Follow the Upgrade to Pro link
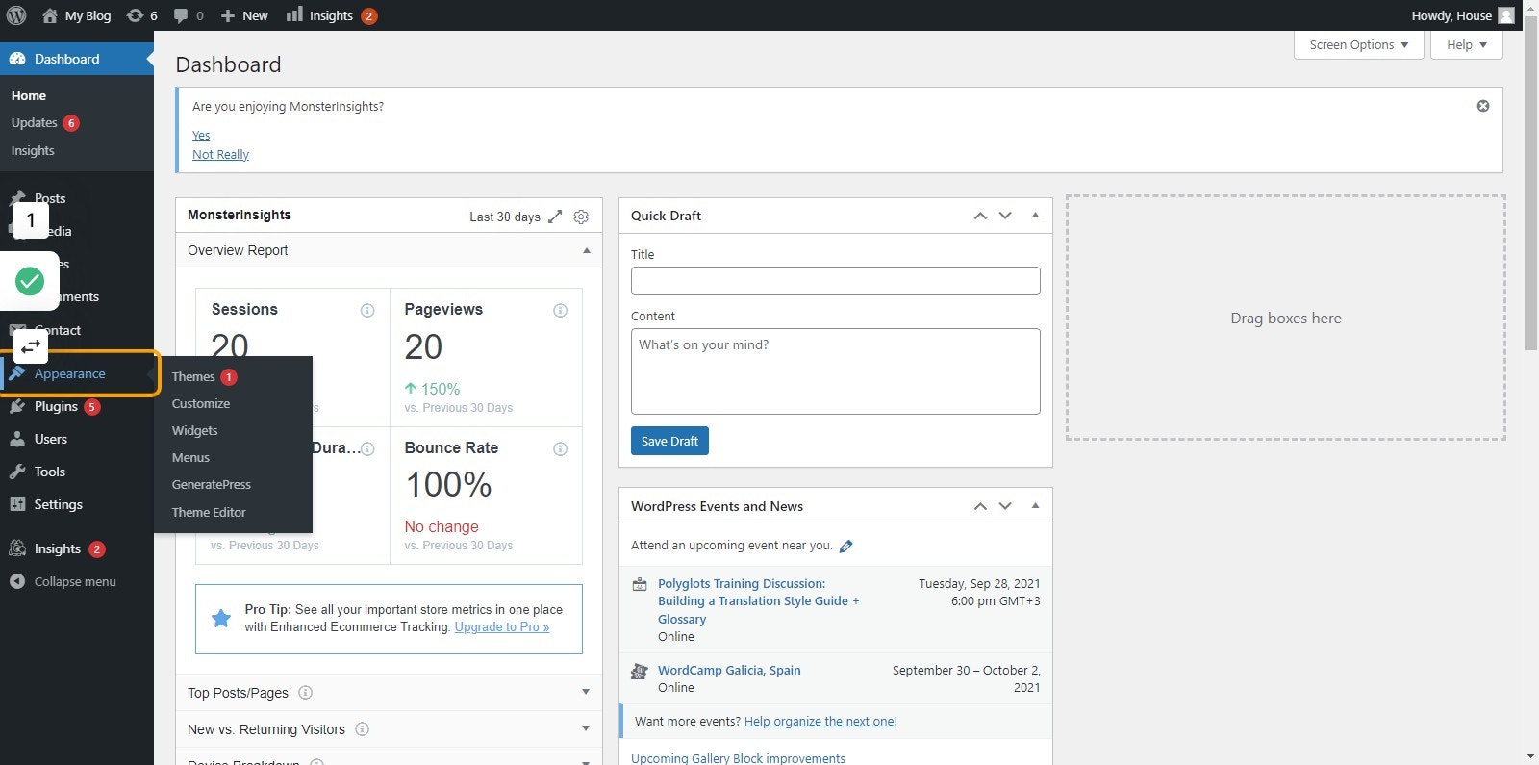This screenshot has width=1539, height=765. tap(502, 626)
